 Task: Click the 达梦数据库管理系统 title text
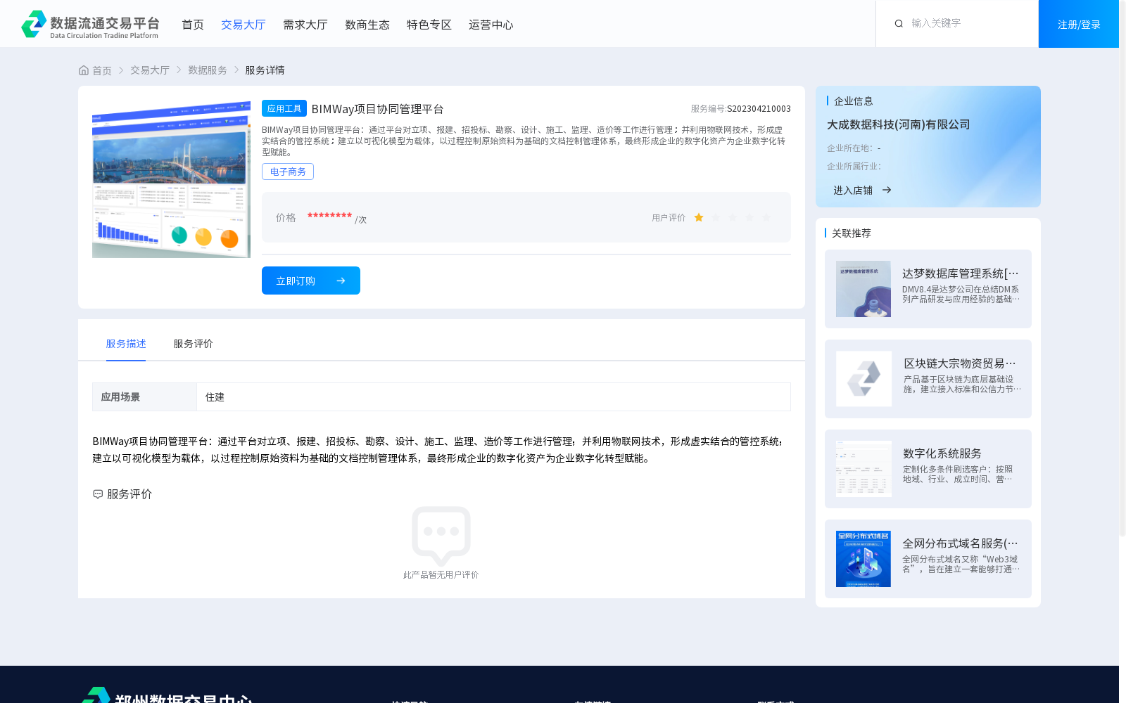tap(961, 273)
